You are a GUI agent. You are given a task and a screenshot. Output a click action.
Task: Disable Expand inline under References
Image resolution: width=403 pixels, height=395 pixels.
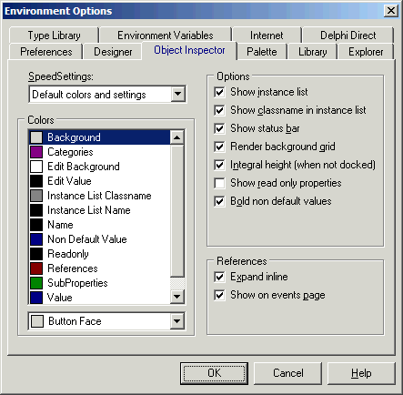(x=219, y=277)
